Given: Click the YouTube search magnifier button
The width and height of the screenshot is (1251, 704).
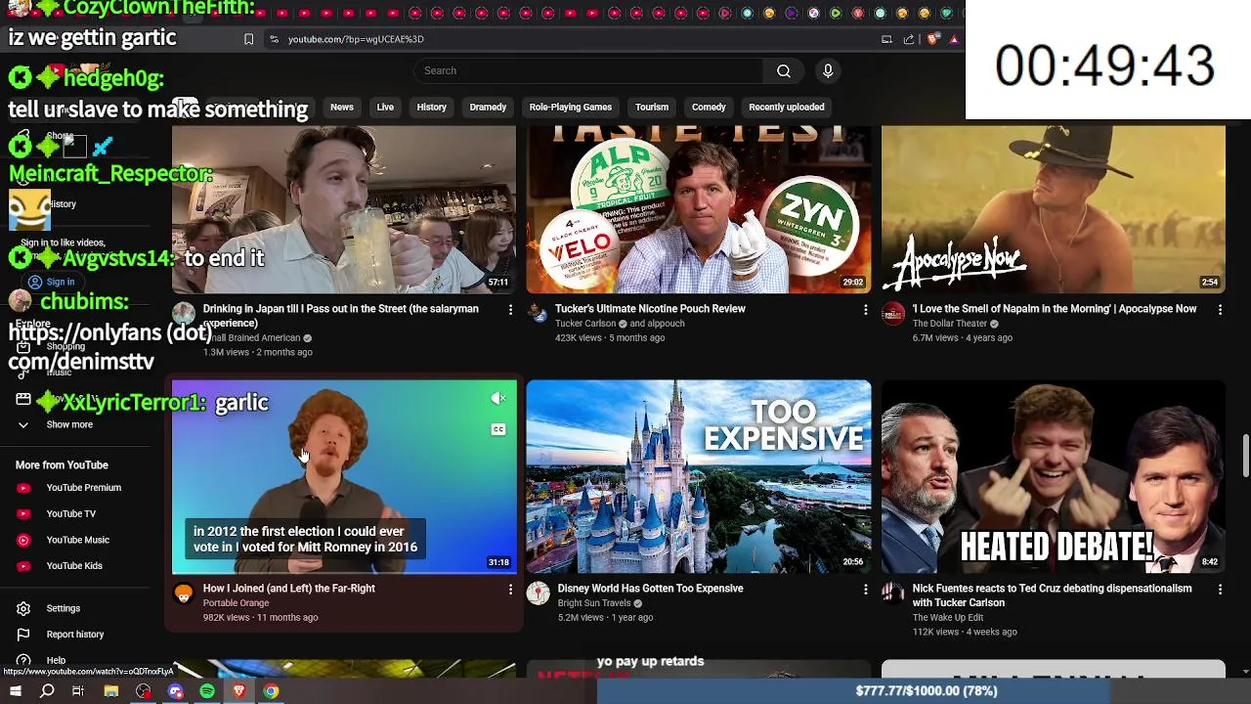Looking at the screenshot, I should 784,70.
